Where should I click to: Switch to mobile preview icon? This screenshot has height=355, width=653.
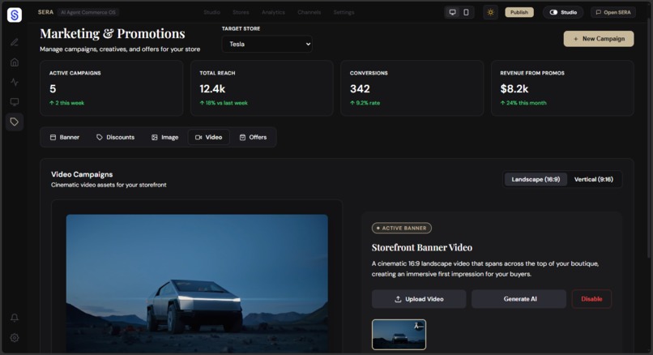pyautogui.click(x=466, y=12)
